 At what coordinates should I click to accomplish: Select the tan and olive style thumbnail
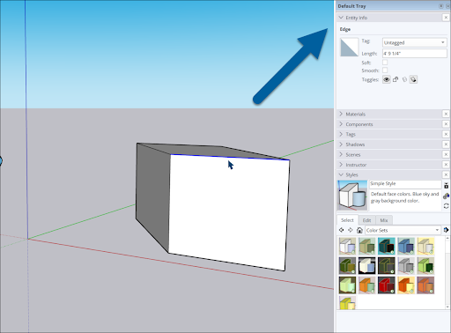[366, 246]
